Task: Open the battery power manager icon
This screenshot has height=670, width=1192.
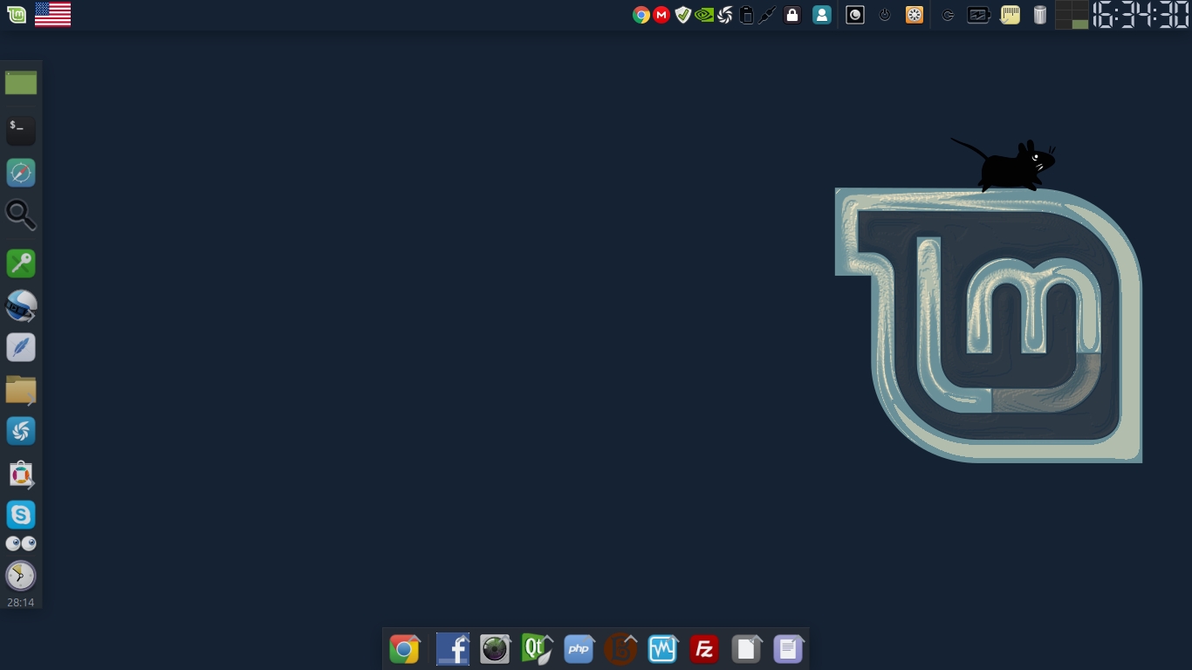Action: (x=978, y=15)
